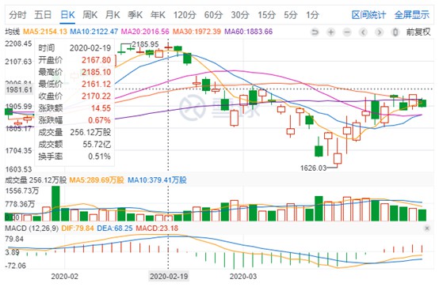This screenshot has height=287, width=439.
Task: Click the 均线 label
Action: [x=13, y=32]
